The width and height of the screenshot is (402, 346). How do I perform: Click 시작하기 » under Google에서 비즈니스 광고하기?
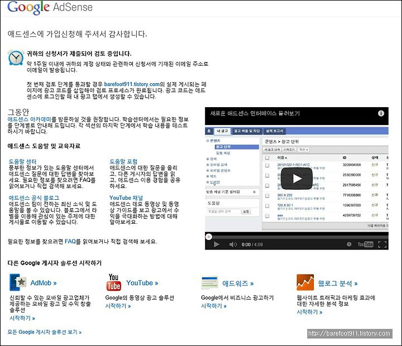coord(213,306)
